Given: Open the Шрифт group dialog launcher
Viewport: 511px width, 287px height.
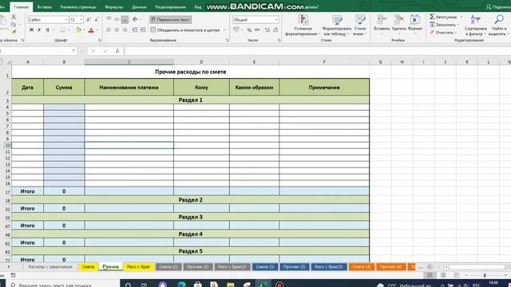Looking at the screenshot, I should pos(100,41).
